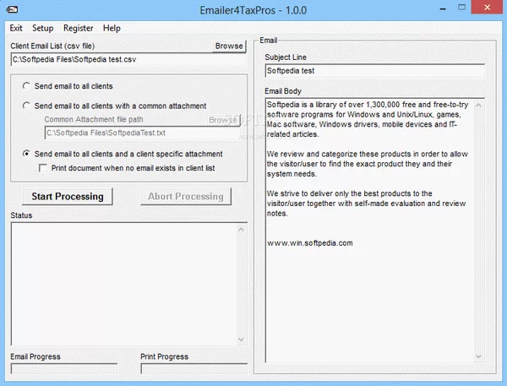
Task: Open the Register menu
Action: 79,28
